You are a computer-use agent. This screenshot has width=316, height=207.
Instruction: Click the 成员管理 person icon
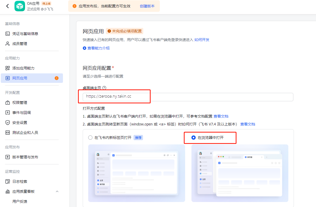coord(8,44)
